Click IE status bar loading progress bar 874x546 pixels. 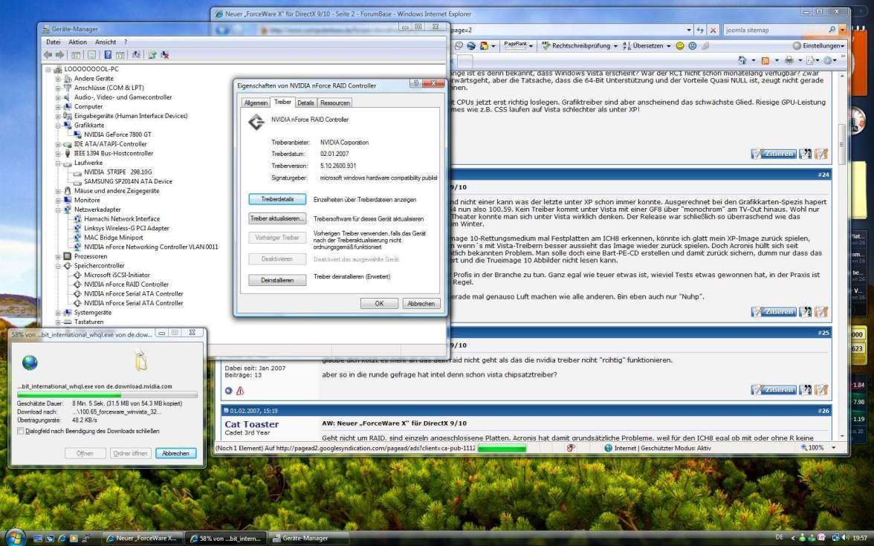(502, 448)
